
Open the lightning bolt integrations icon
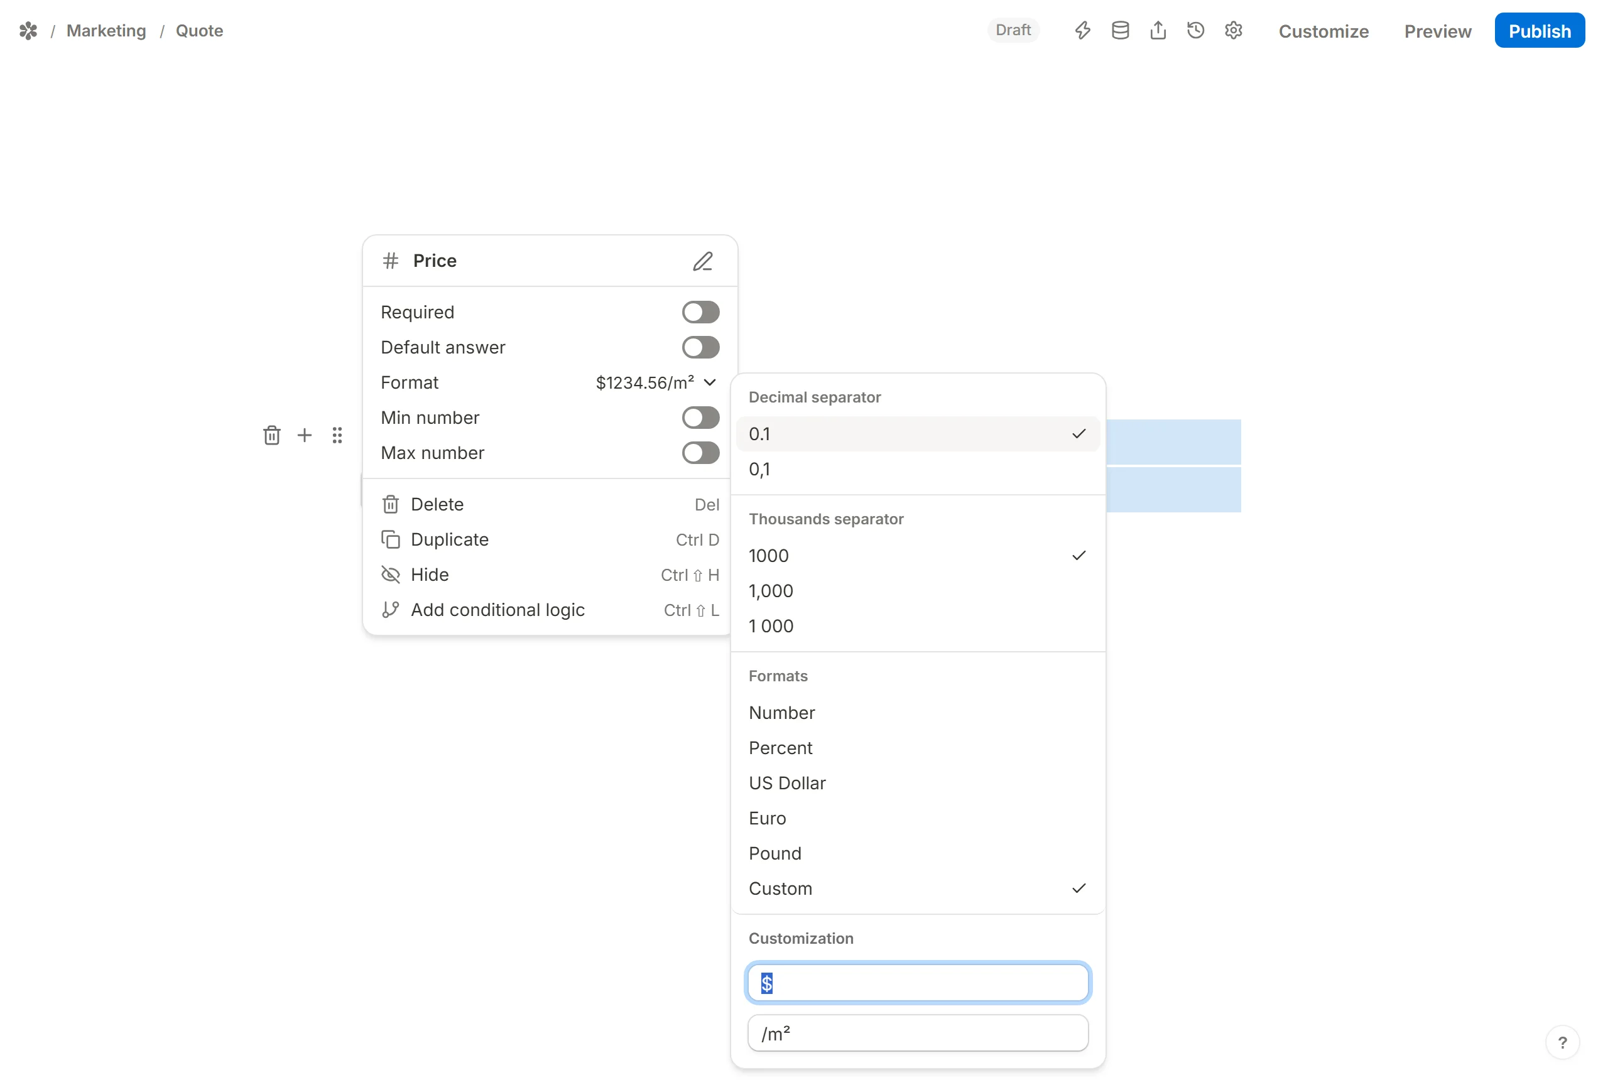(x=1082, y=30)
